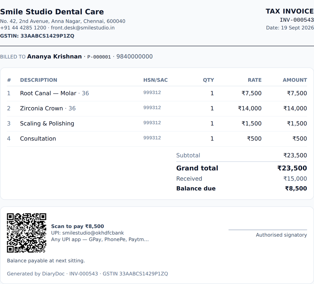
Task: Click the Balance payable at next sitting note
Action: 46,261
